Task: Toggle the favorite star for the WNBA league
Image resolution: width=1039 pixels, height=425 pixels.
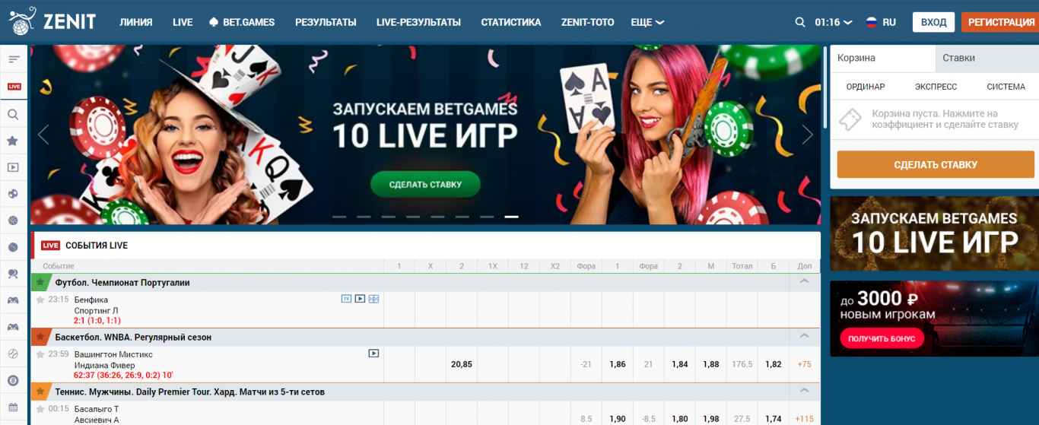Action: 40,337
